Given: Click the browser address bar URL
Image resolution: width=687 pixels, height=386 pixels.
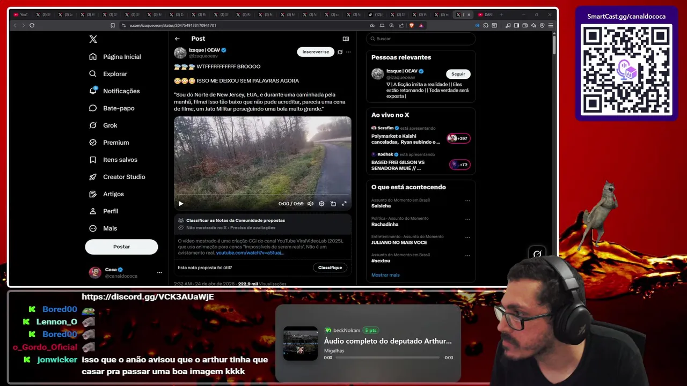Looking at the screenshot, I should tap(173, 25).
